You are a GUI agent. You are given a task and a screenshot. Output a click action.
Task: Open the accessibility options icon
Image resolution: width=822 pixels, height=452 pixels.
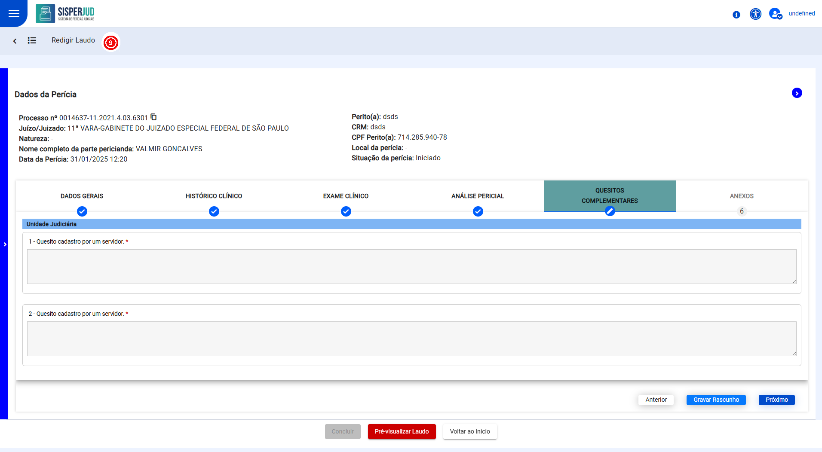tap(755, 14)
